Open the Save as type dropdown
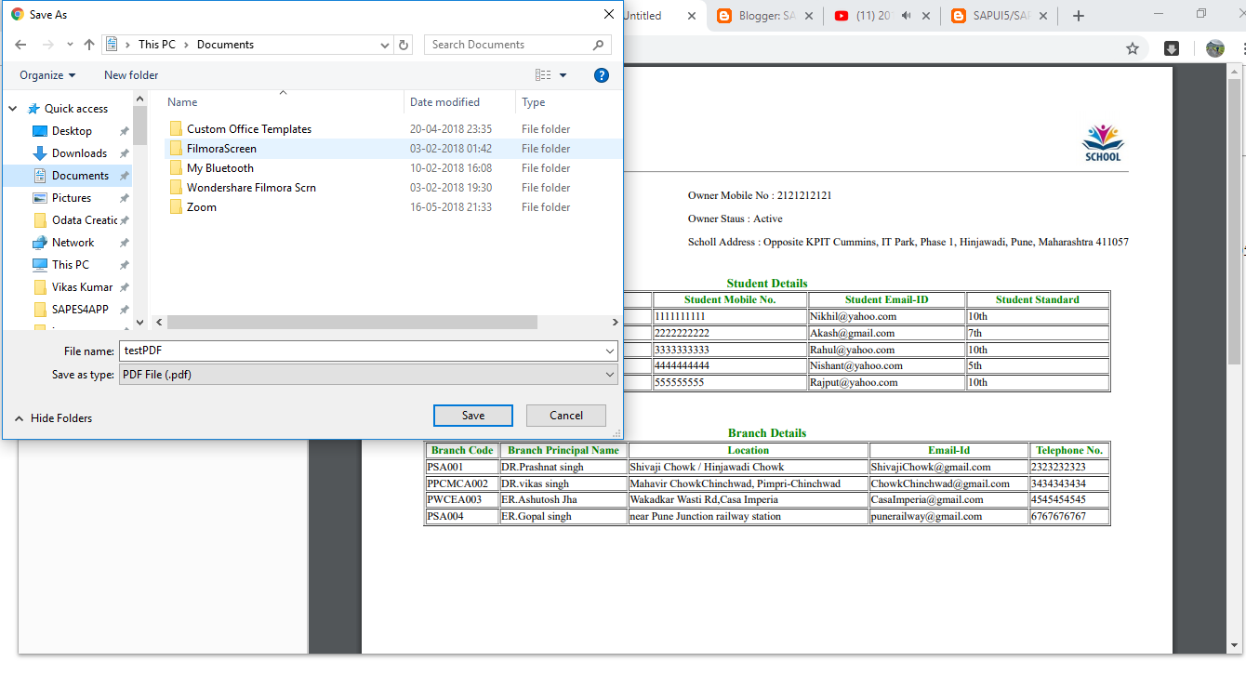1246x675 pixels. (608, 374)
